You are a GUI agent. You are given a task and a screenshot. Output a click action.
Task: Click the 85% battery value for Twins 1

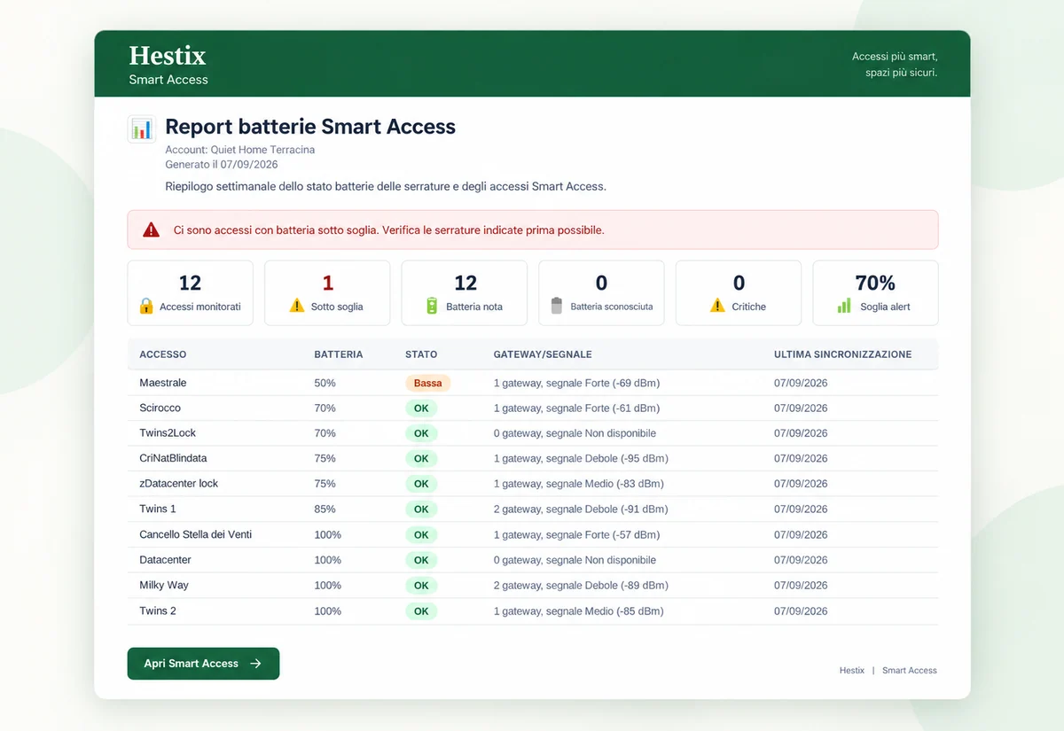click(325, 509)
